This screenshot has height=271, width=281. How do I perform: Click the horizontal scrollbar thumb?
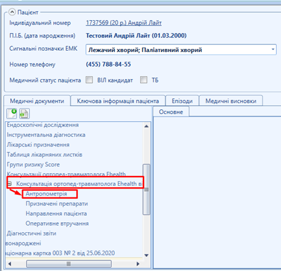[69, 264]
